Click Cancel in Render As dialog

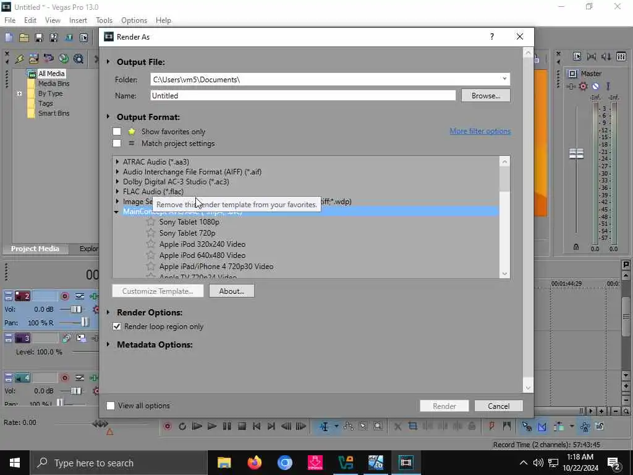pos(499,406)
